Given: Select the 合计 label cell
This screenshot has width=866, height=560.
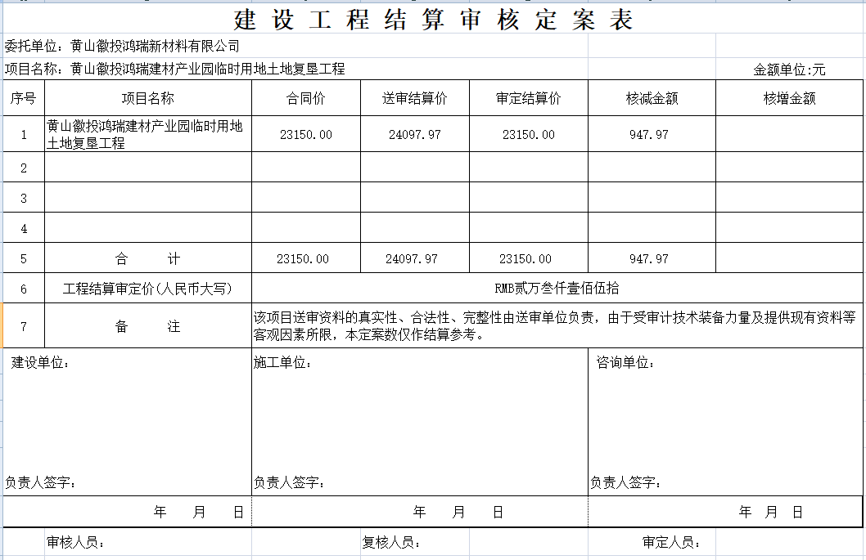Looking at the screenshot, I should click(147, 259).
